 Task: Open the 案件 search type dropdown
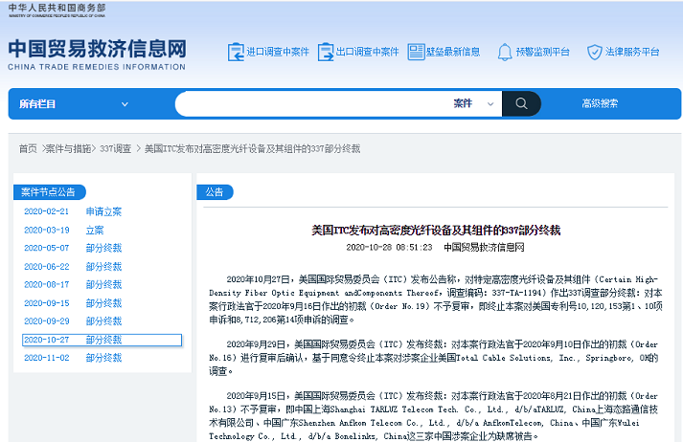coord(473,103)
